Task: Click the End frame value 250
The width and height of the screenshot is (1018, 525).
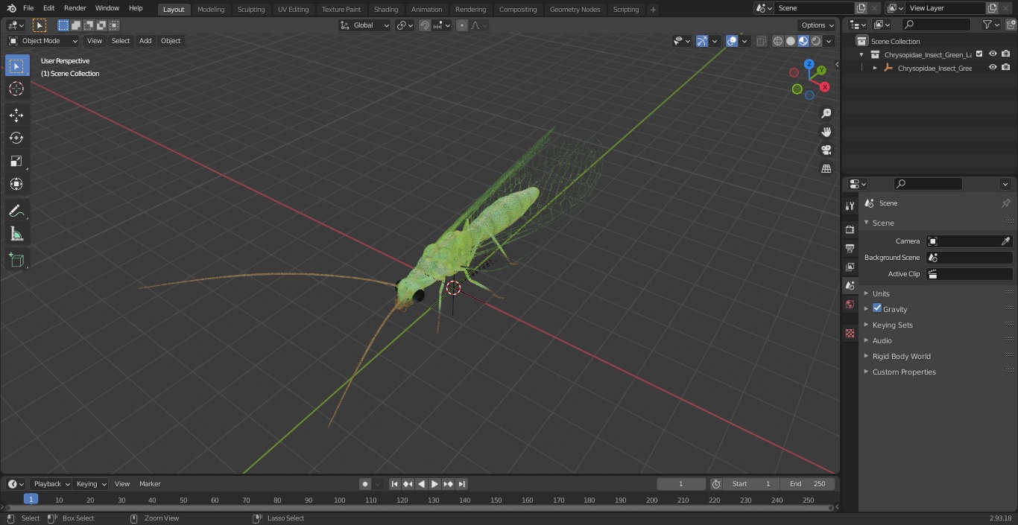Action: [808, 484]
